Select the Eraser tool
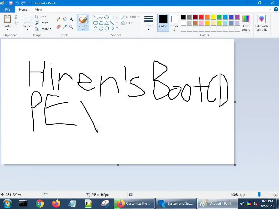This screenshot has width=279, height=209. click(58, 27)
